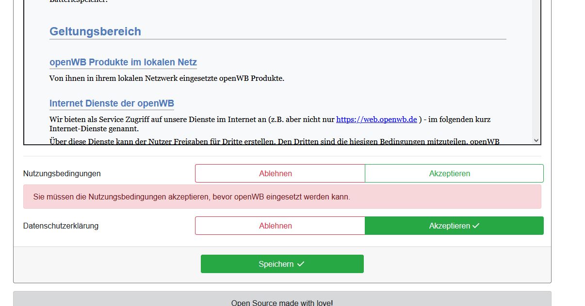This screenshot has width=585, height=306.
Task: Click the line 'Internet-Dienste genannt.'
Action: (x=94, y=129)
